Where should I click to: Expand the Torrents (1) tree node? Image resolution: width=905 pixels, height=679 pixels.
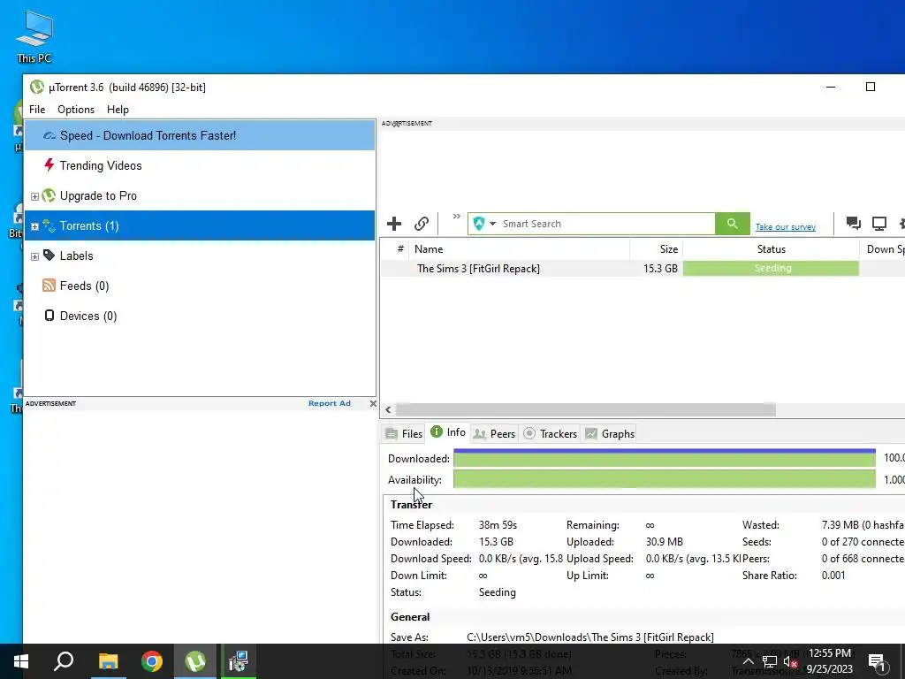pyautogui.click(x=34, y=226)
